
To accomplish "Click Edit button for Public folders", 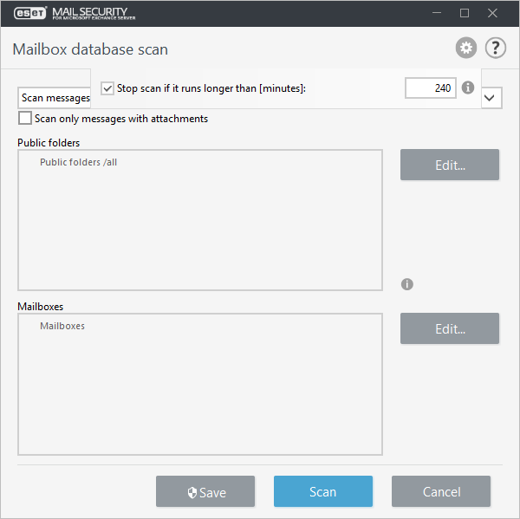I will pyautogui.click(x=449, y=165).
